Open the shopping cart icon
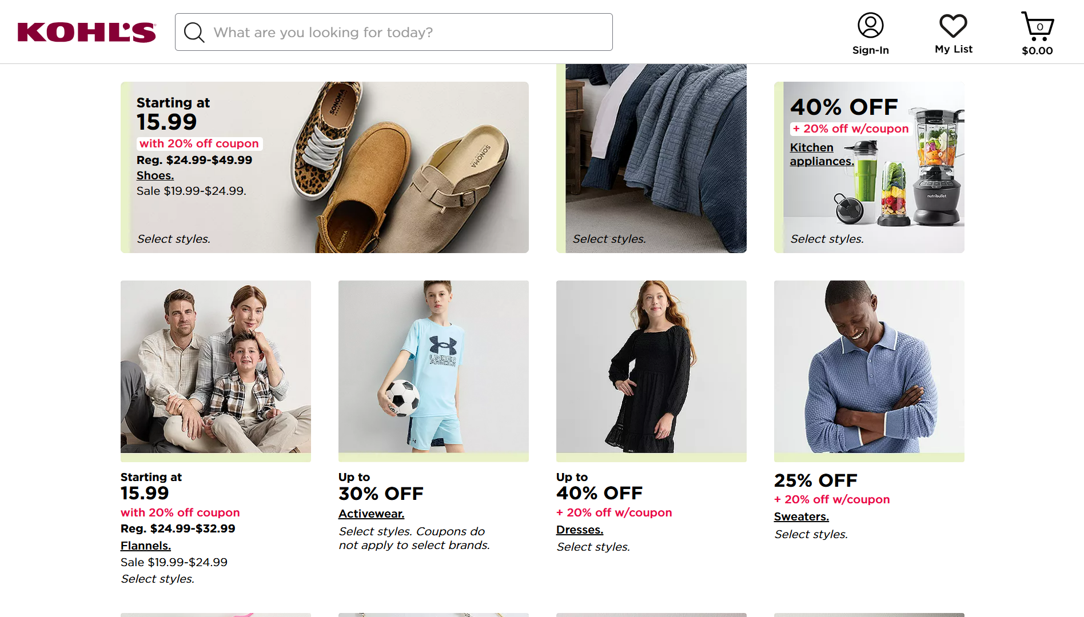 pyautogui.click(x=1037, y=26)
